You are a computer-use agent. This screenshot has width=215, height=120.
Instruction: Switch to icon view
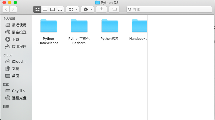pyautogui.click(x=37, y=9)
